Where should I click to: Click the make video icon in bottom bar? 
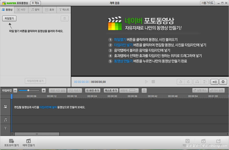tap(203, 141)
